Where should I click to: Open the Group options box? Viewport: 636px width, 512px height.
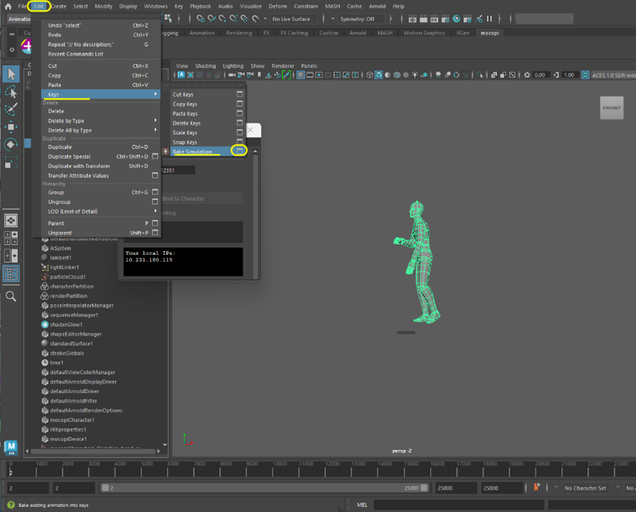click(x=155, y=192)
